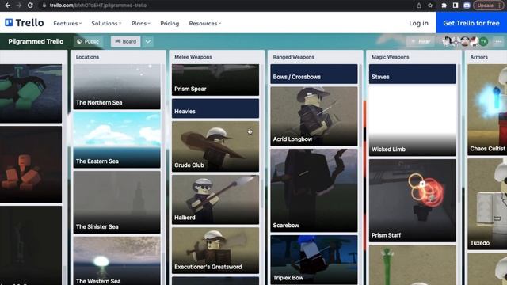
Task: Select the Board view button
Action: click(125, 41)
